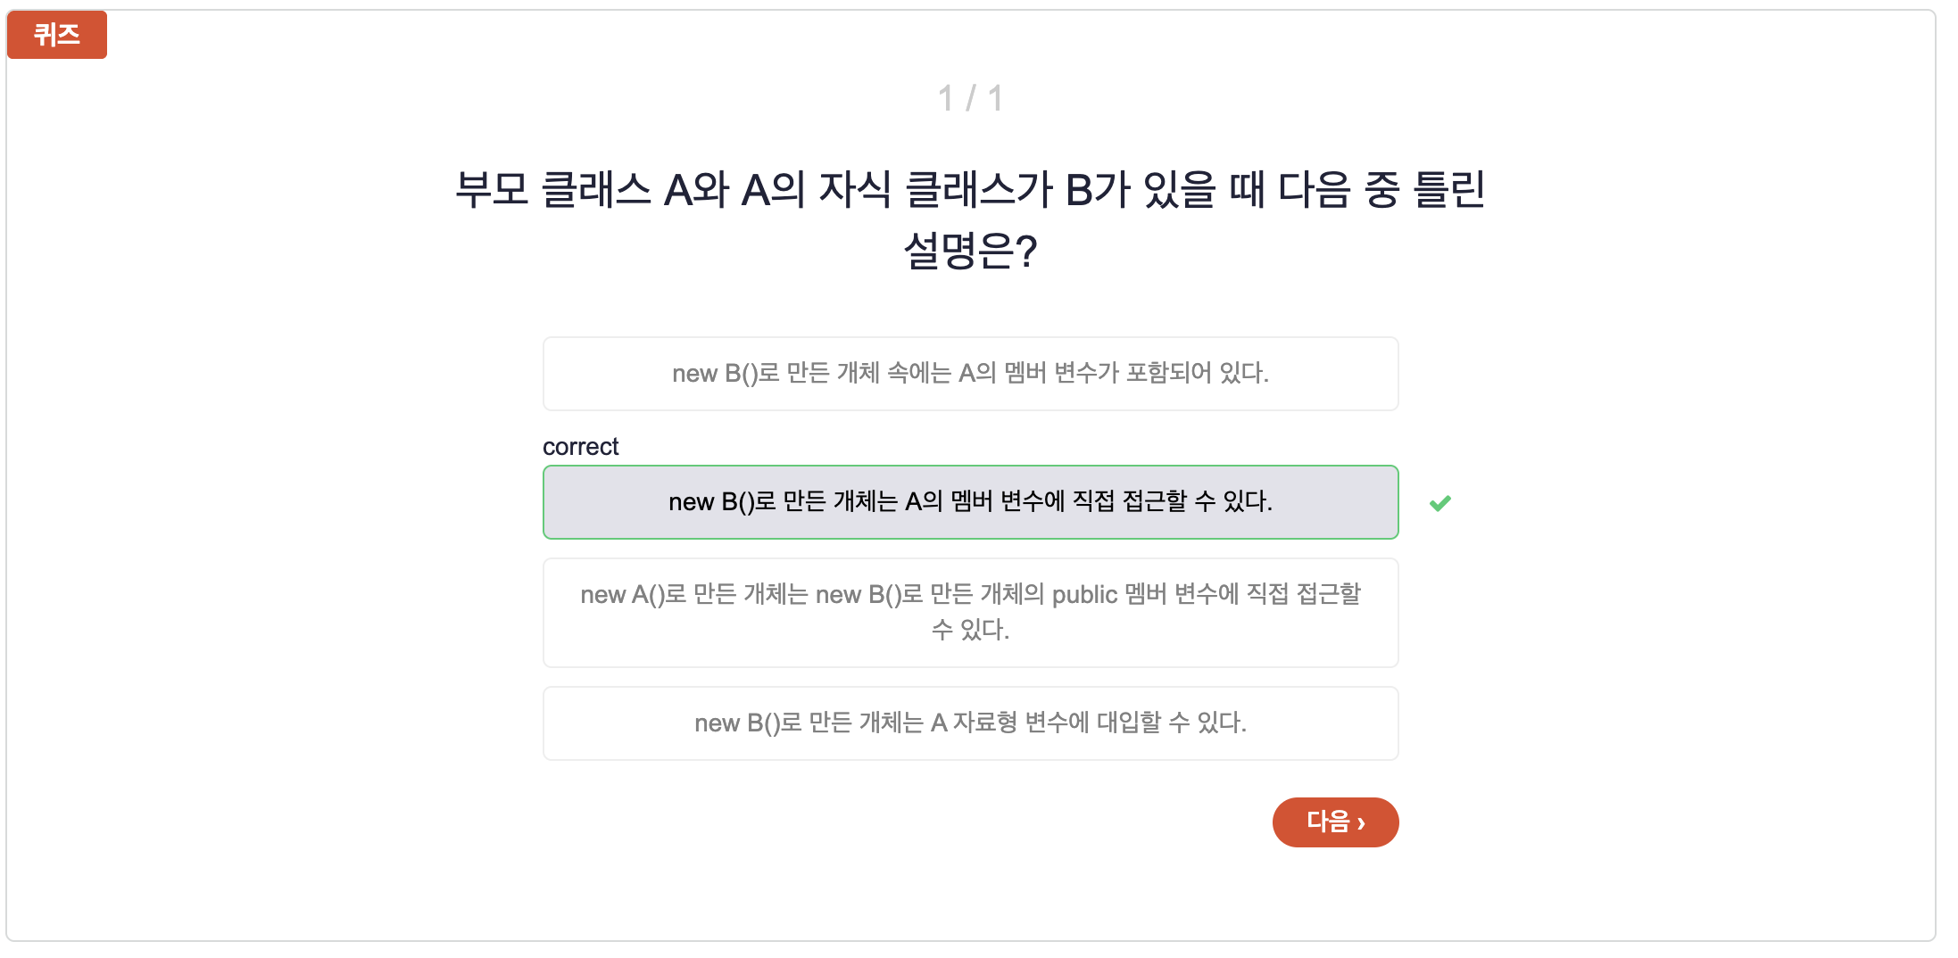Choose the answer mentioning public 멤버 변수
1958x958 pixels.
pyautogui.click(x=970, y=613)
